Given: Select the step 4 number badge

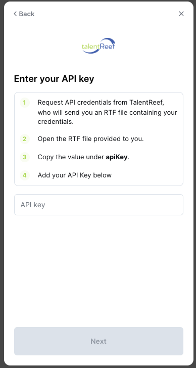Looking at the screenshot, I should 24,175.
